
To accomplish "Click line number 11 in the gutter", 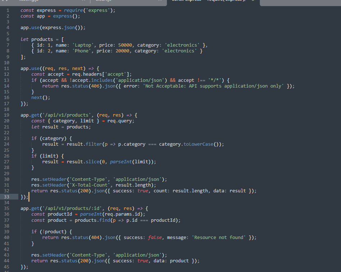I will (6, 69).
